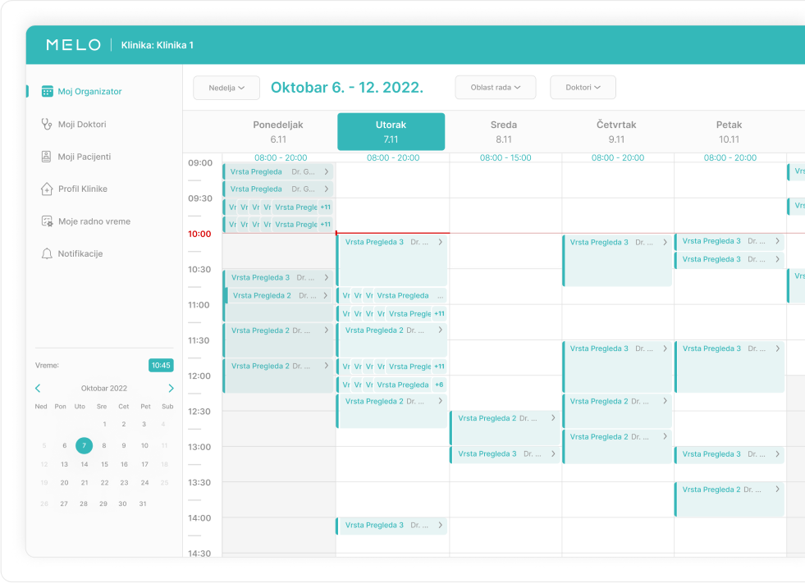Go to next month in mini calendar
Image resolution: width=805 pixels, height=583 pixels.
coord(171,389)
